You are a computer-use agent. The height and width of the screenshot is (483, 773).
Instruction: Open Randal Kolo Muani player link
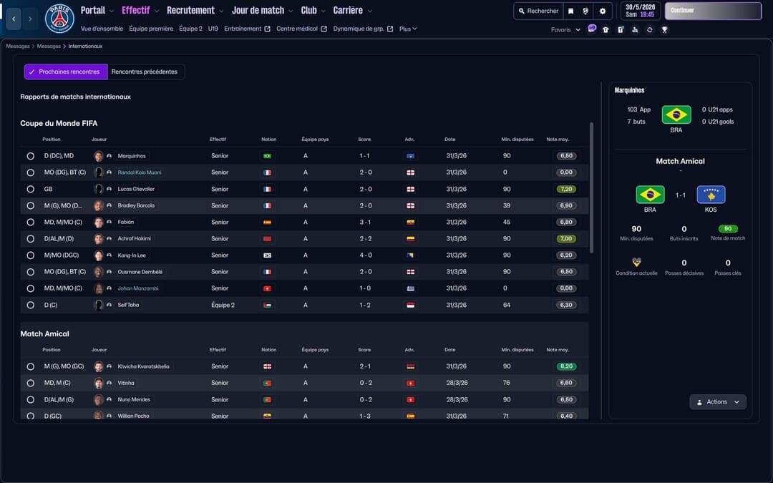(x=140, y=172)
